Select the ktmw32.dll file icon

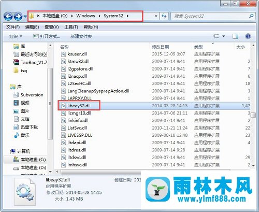click(x=63, y=61)
